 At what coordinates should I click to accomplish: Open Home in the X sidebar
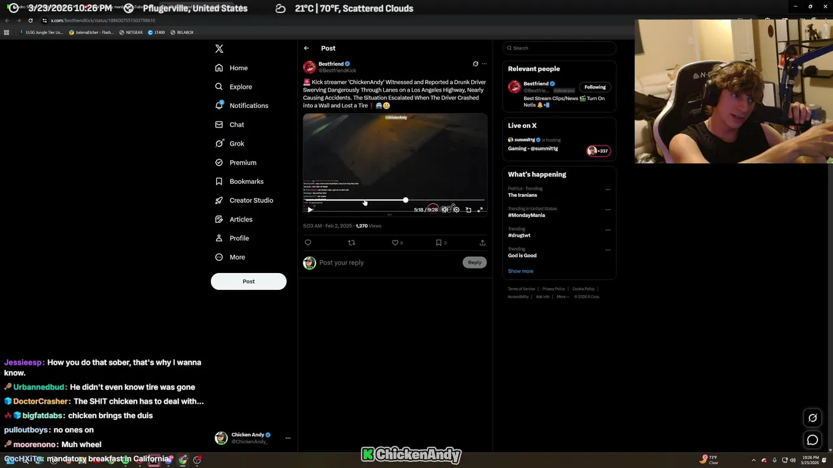(231, 68)
